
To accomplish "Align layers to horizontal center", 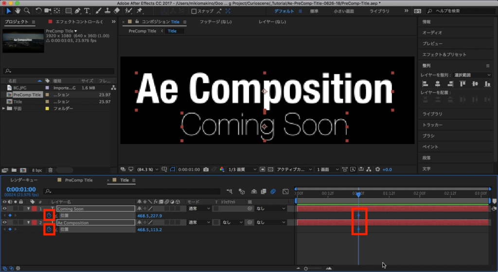I will point(438,84).
